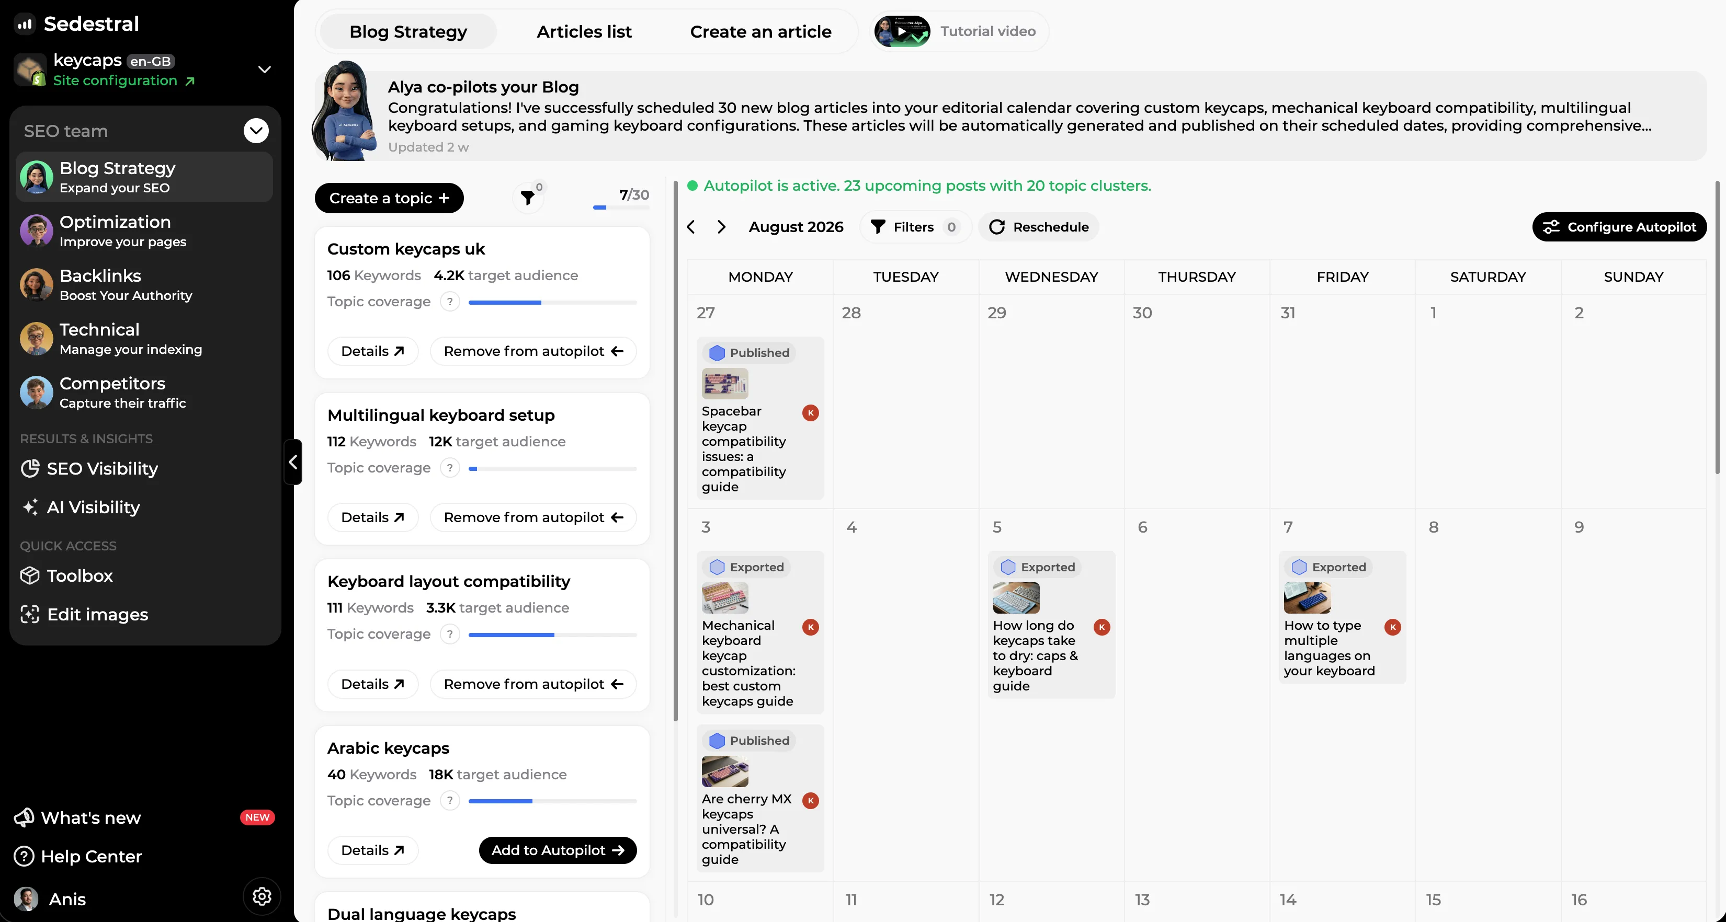
Task: Click the K badge on How long do keycaps article
Action: (x=1102, y=627)
